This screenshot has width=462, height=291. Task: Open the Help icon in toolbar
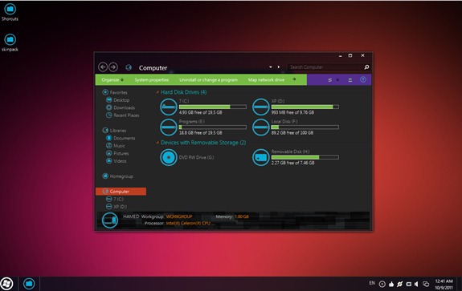[363, 79]
